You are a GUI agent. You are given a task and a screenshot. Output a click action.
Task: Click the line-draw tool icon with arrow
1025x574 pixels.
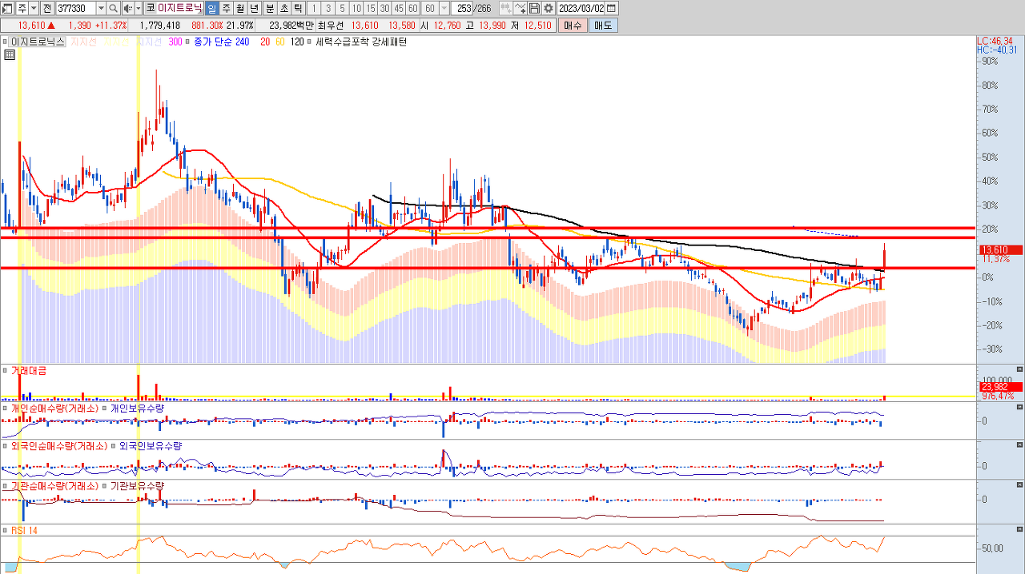point(520,8)
